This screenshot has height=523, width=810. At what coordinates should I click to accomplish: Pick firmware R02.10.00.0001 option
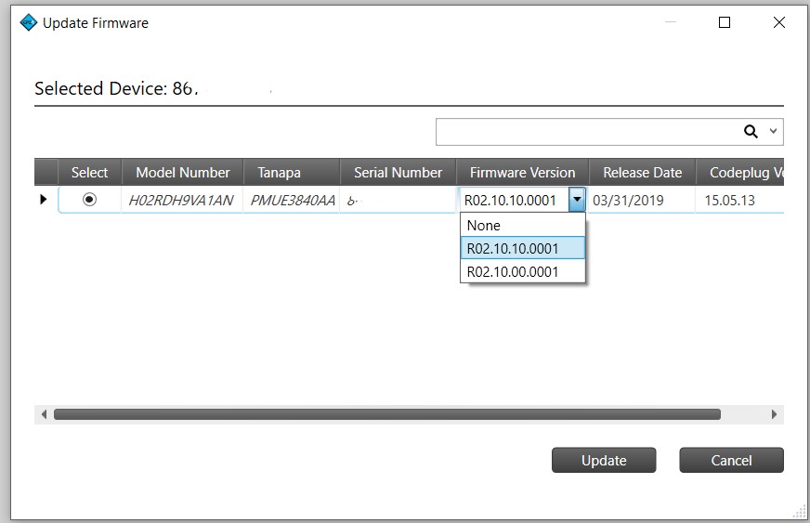522,271
